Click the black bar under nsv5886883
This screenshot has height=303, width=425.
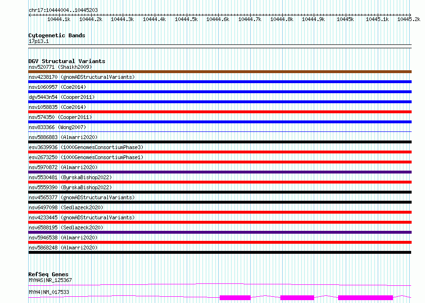click(x=220, y=142)
